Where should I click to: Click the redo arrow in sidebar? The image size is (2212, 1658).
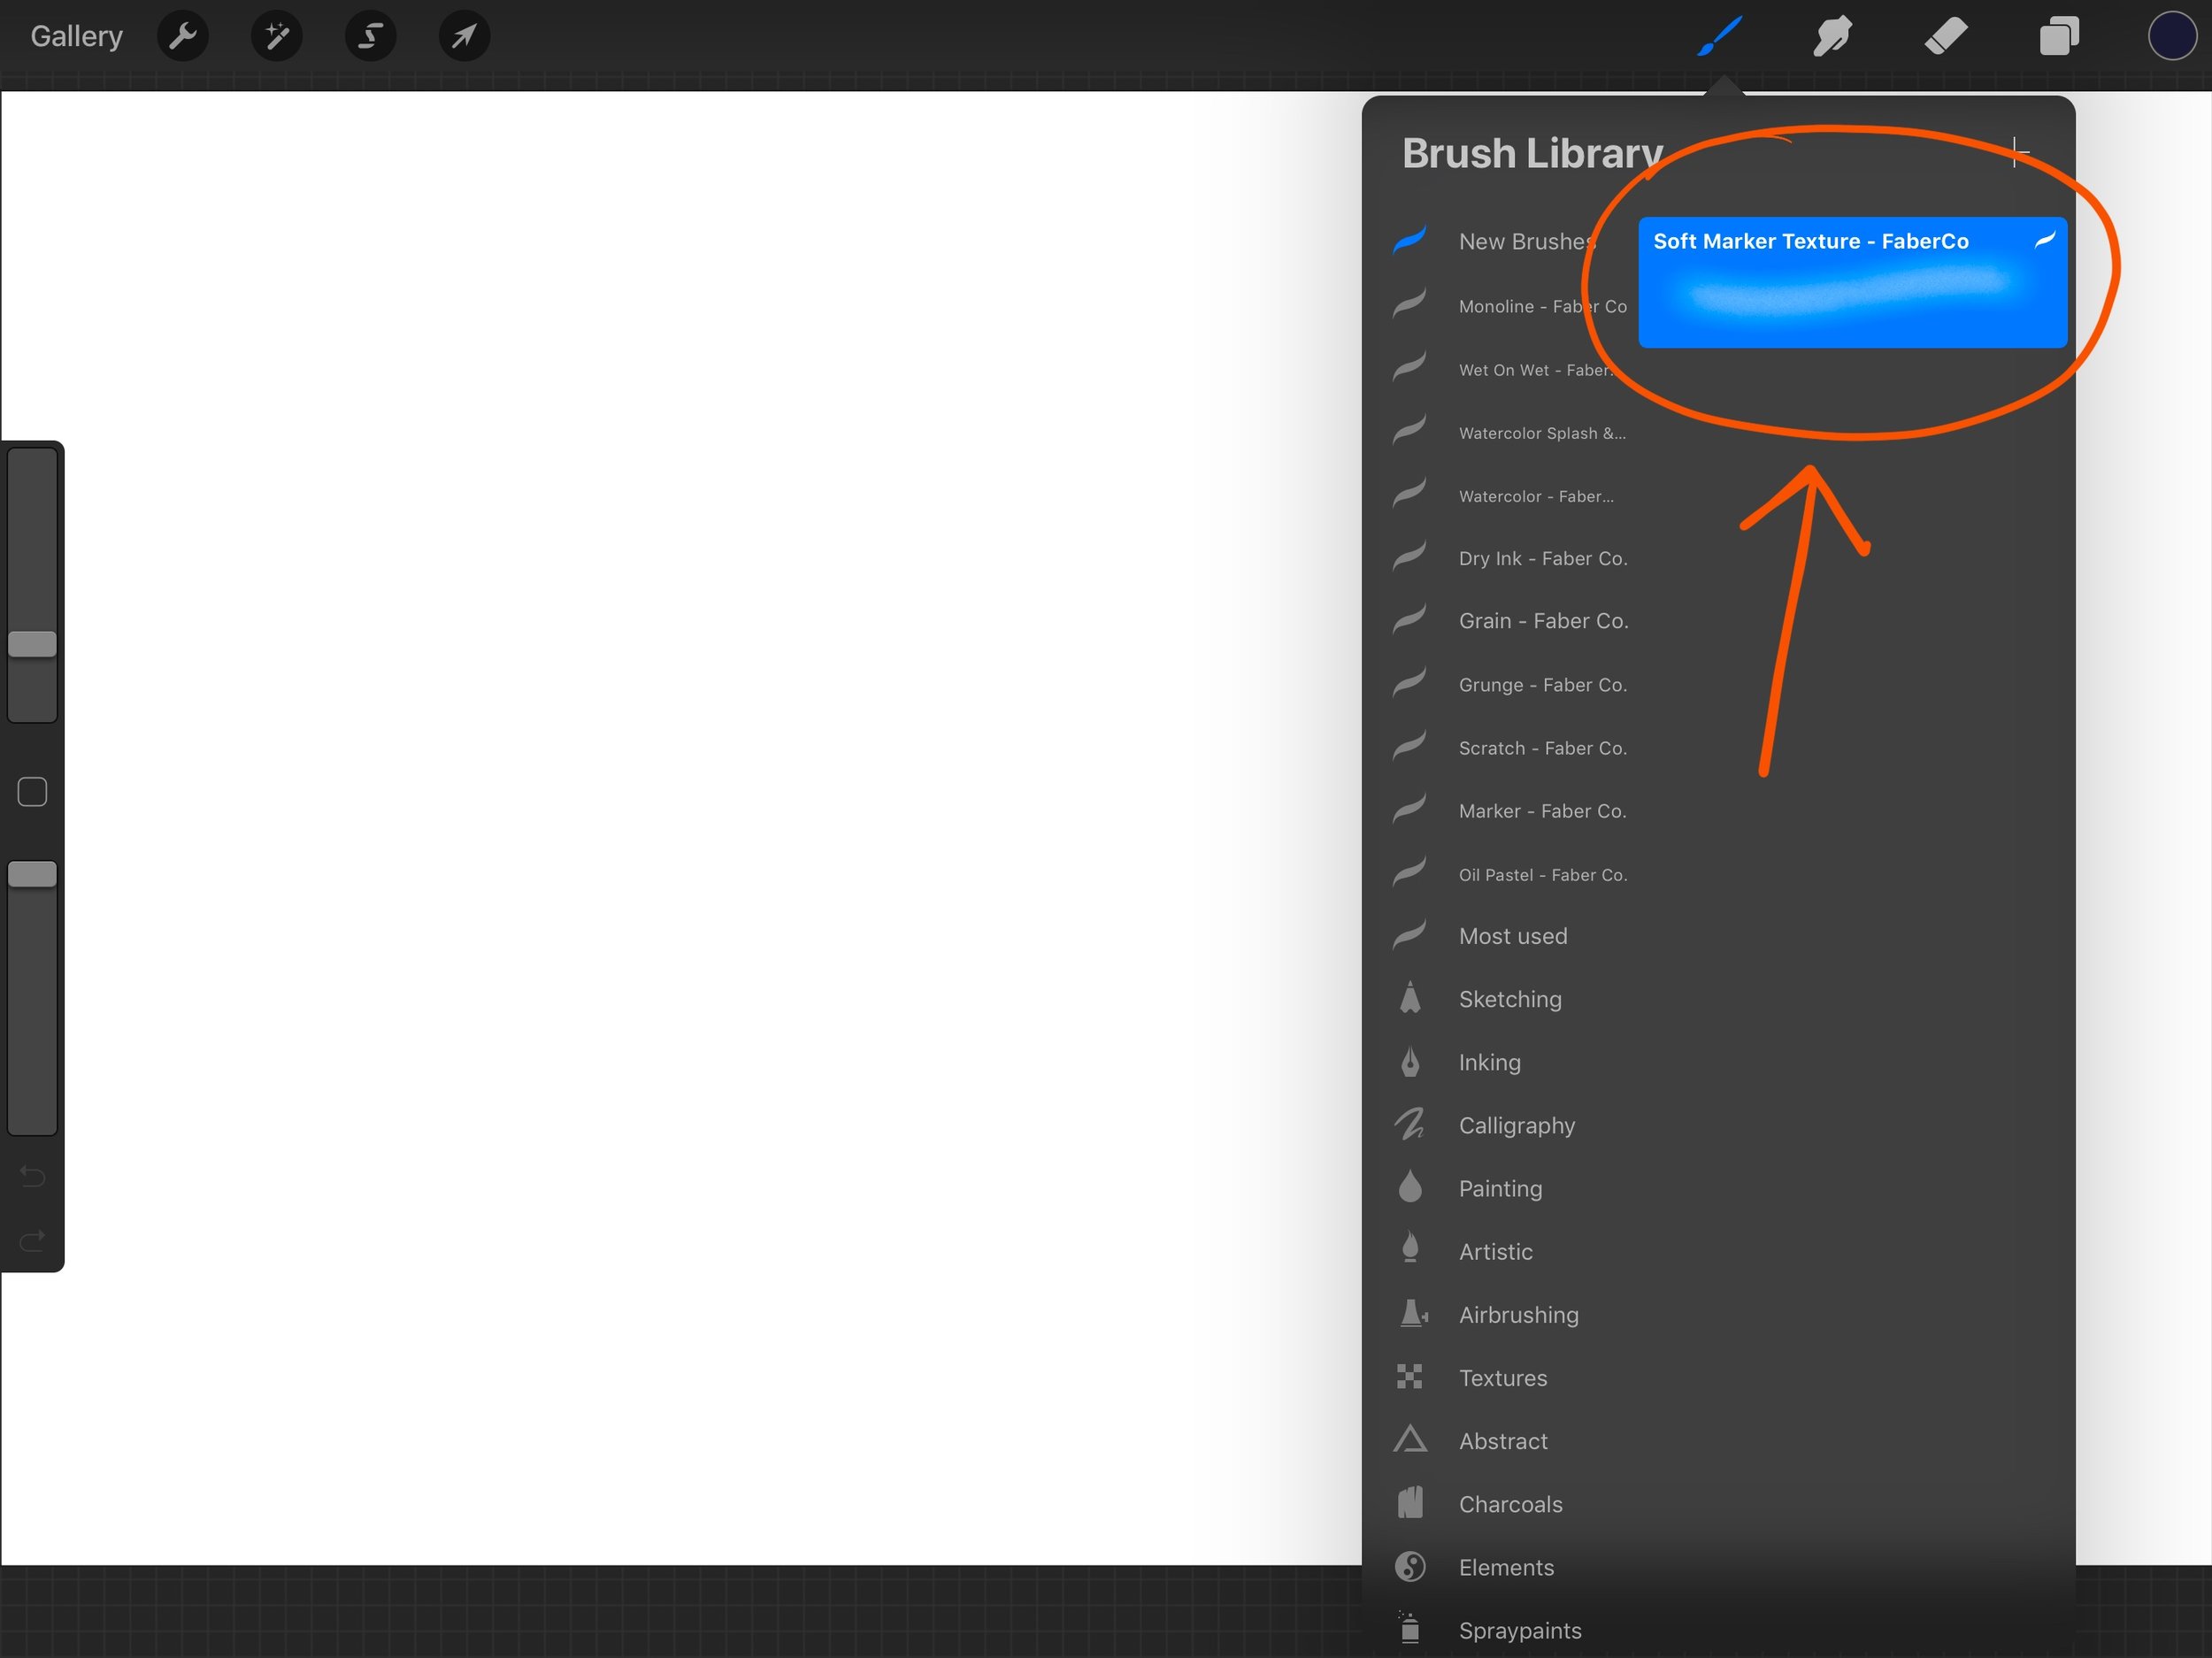click(32, 1241)
